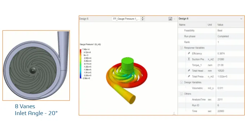This screenshot has height=136, width=245.
Task: Click the 7.45e+4 legend maximum value
Action: point(86,49)
